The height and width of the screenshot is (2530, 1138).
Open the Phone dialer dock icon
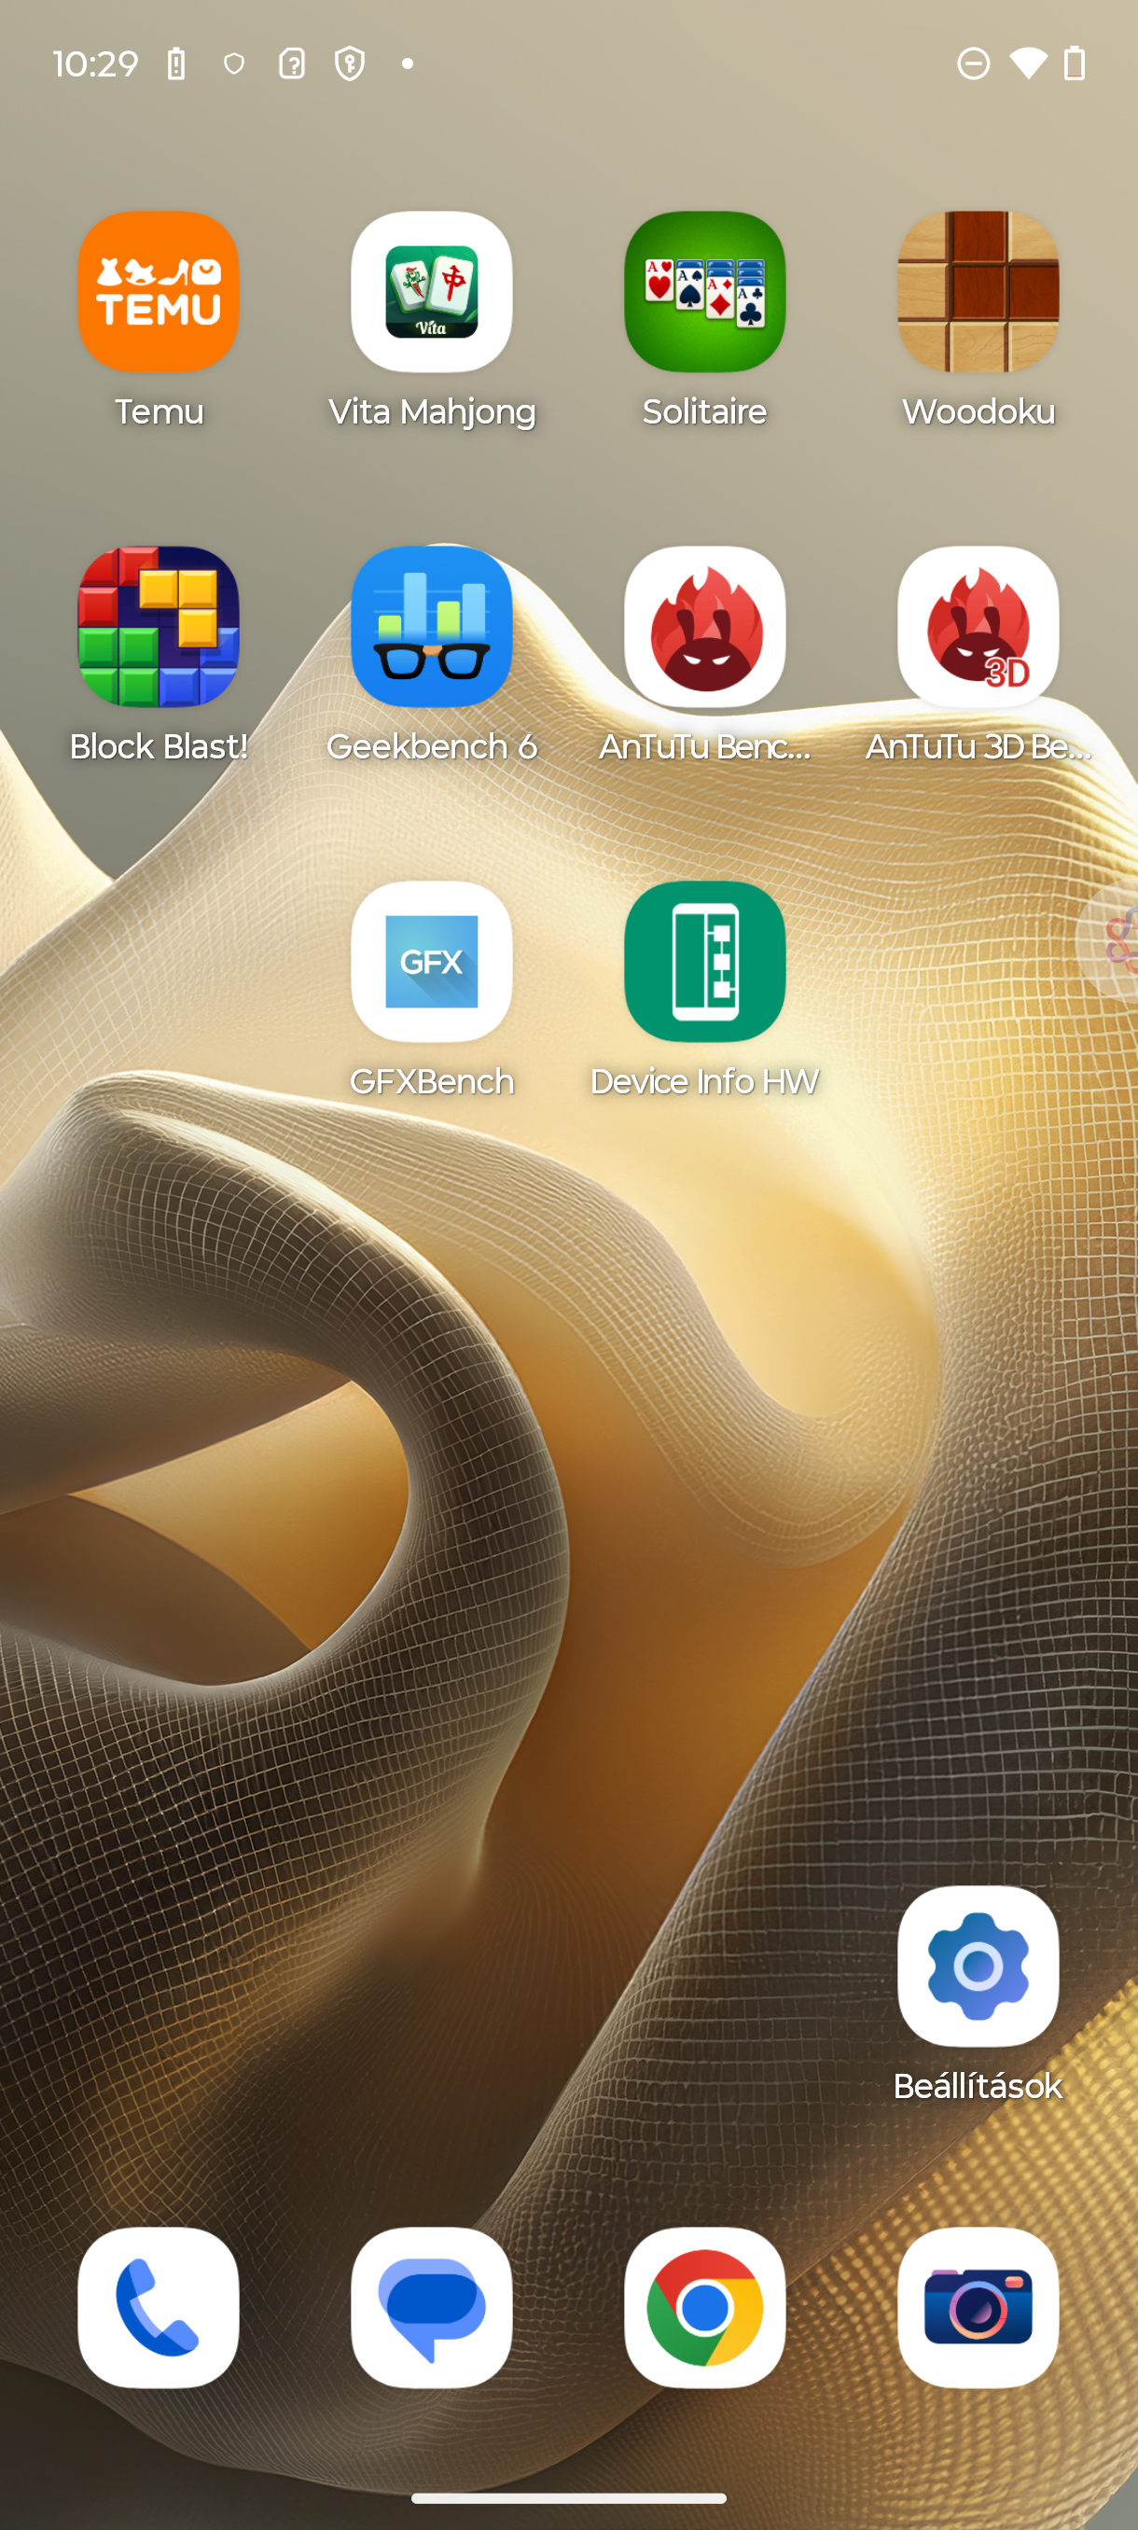point(158,2307)
